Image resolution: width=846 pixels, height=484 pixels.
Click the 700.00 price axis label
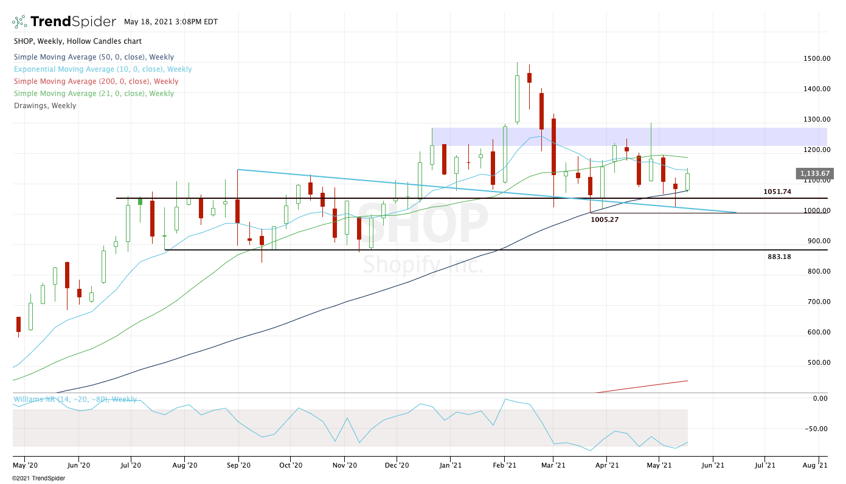coord(819,302)
